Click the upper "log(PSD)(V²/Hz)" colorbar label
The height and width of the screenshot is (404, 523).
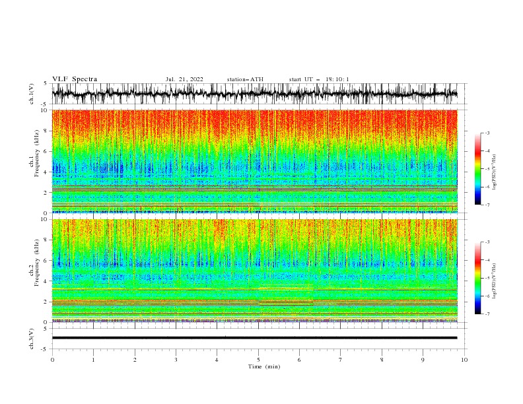(x=494, y=172)
